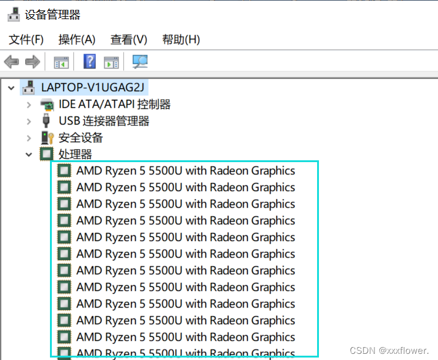Click the scan for hardware changes icon
The height and width of the screenshot is (360, 438).
(x=140, y=62)
